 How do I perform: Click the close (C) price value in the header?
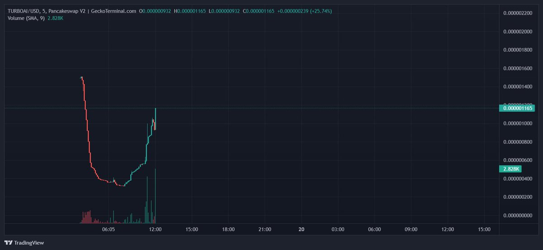tap(261, 11)
